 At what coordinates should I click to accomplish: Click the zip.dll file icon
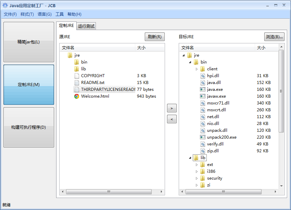click(203, 151)
